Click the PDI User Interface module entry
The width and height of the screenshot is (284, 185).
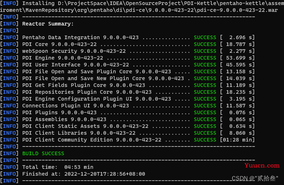(75, 65)
